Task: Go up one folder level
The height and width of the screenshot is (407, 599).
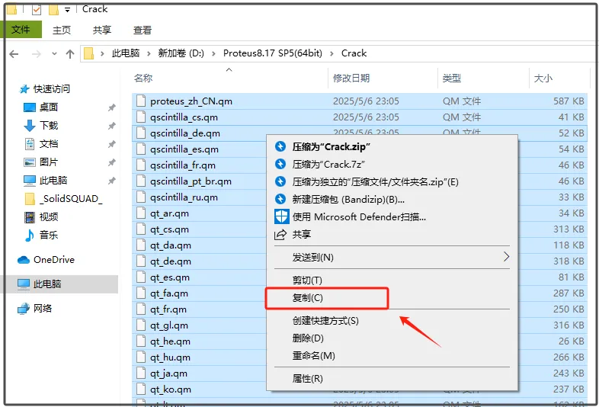Action: pos(70,54)
